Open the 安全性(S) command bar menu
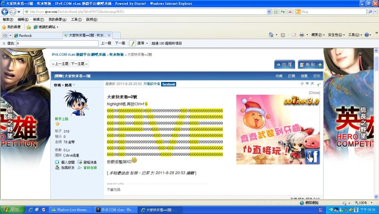Screen dimensions: 379x214 [336, 35]
